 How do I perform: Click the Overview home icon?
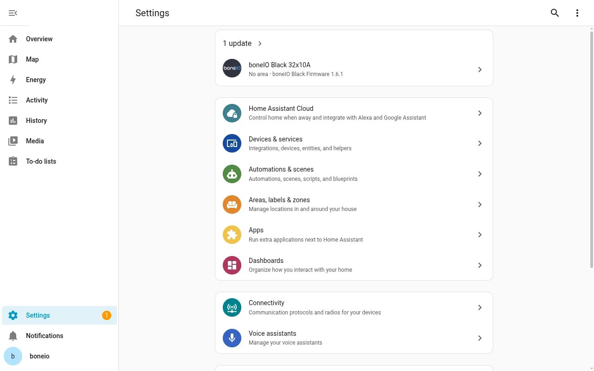pyautogui.click(x=13, y=39)
